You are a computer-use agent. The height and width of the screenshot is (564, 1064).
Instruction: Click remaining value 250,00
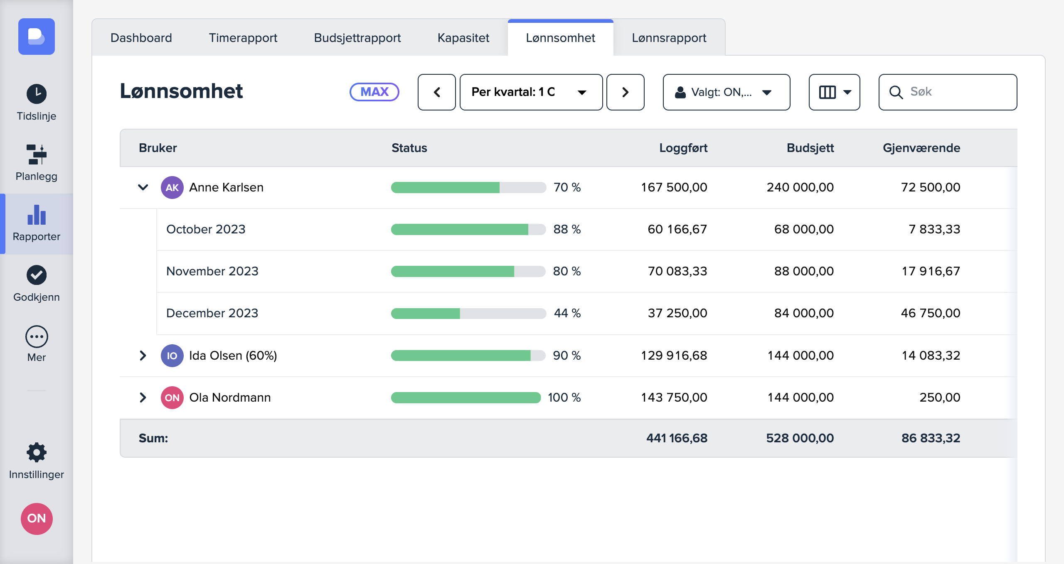(940, 397)
